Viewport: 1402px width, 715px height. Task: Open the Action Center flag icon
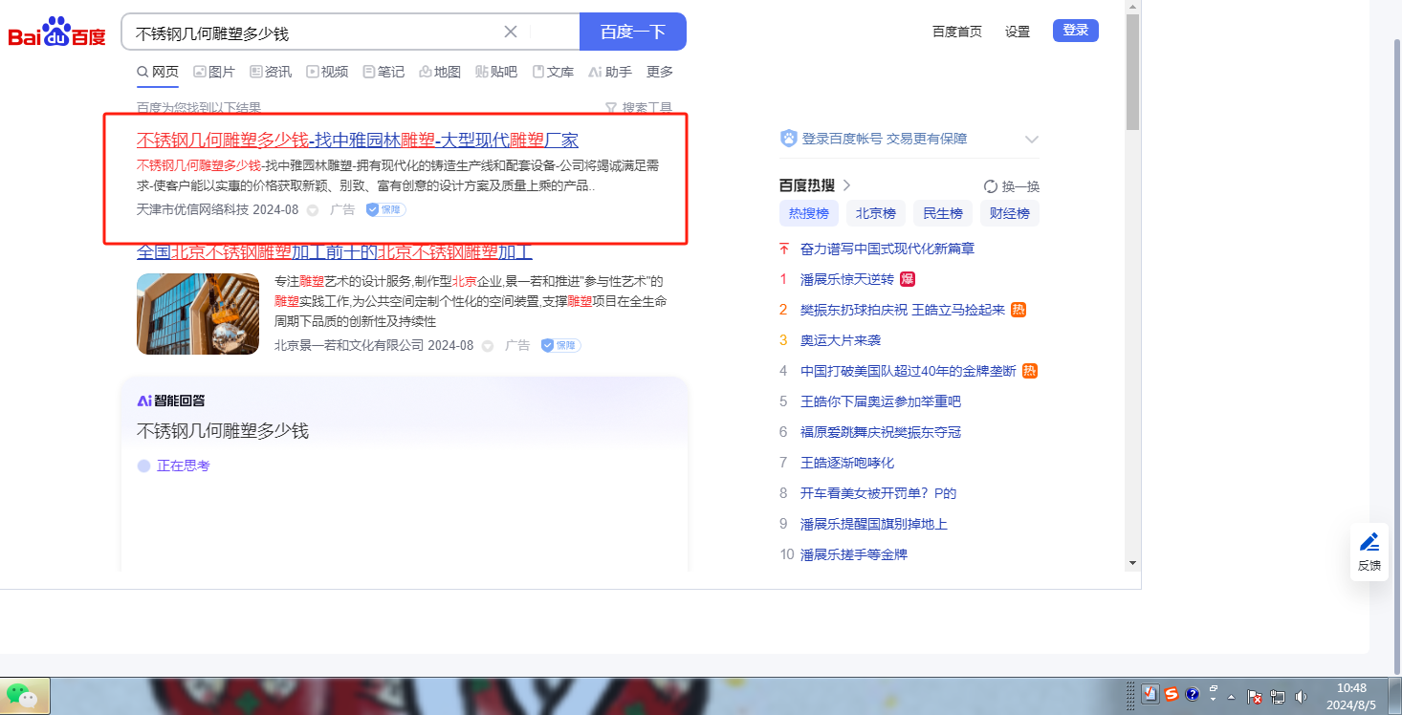click(1257, 697)
